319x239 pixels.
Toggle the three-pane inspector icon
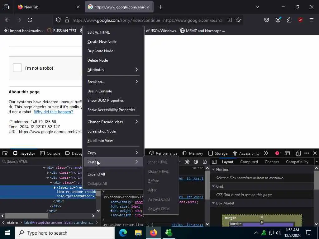pos(214,162)
